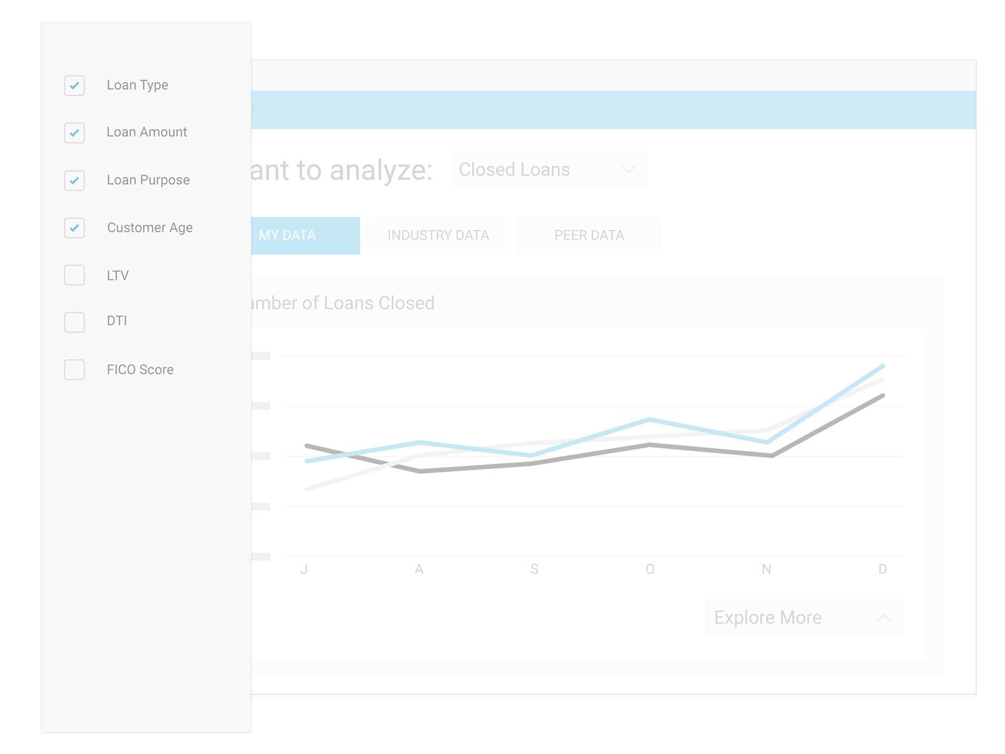Click the N month axis label
The width and height of the screenshot is (1005, 754).
click(x=767, y=569)
